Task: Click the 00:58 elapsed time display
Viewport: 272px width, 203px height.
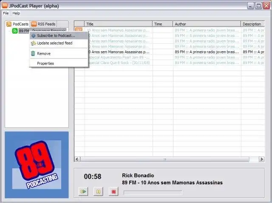Action: 93,177
